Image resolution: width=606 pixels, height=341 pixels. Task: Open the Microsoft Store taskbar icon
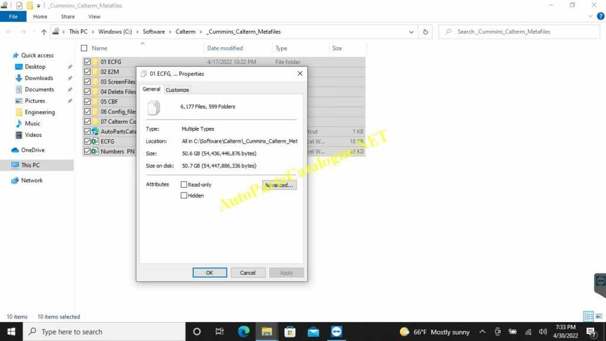tap(289, 332)
